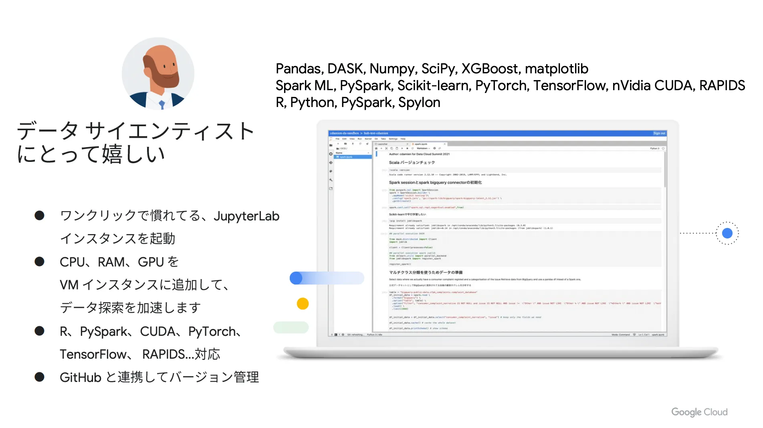Click the upload files arrow icon
The height and width of the screenshot is (428, 763).
(x=353, y=143)
